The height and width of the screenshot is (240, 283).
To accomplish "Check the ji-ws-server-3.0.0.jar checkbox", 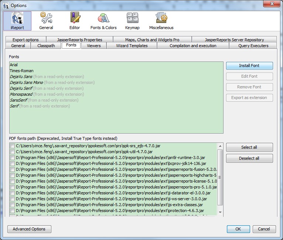I will point(12,199).
